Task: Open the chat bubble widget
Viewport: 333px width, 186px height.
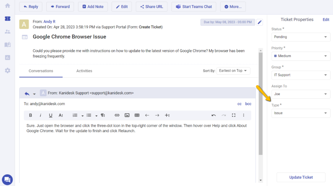Action: coord(7,180)
